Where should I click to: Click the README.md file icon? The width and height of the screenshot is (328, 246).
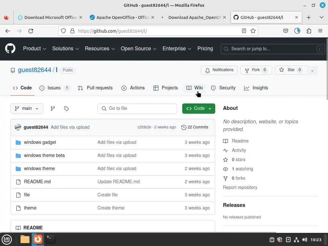point(18,182)
